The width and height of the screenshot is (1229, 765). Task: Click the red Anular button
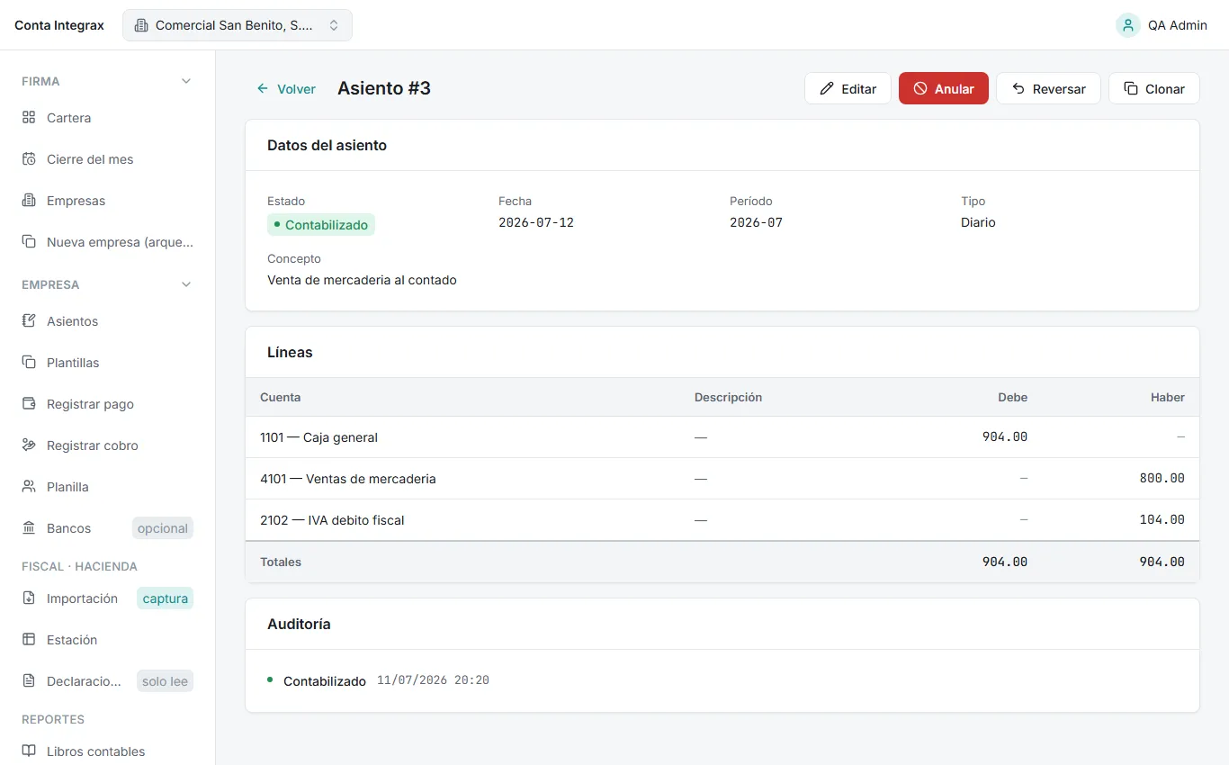coord(944,89)
